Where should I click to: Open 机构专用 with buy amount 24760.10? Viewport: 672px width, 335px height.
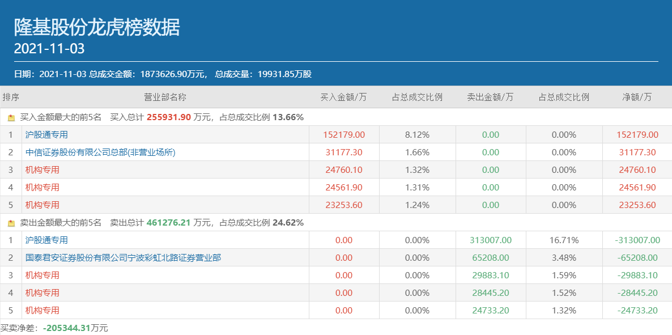(x=42, y=170)
